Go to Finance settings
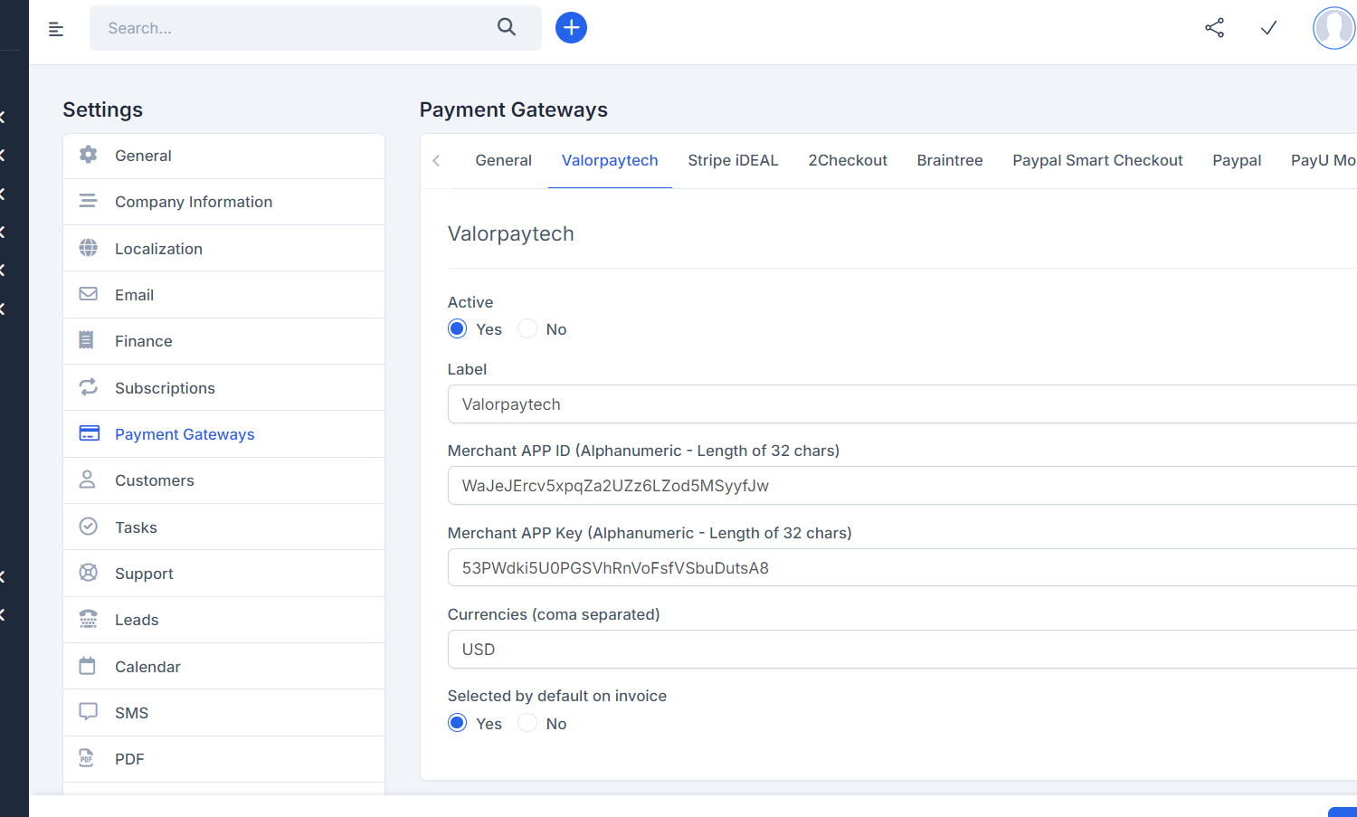The image size is (1357, 817). pyautogui.click(x=143, y=341)
